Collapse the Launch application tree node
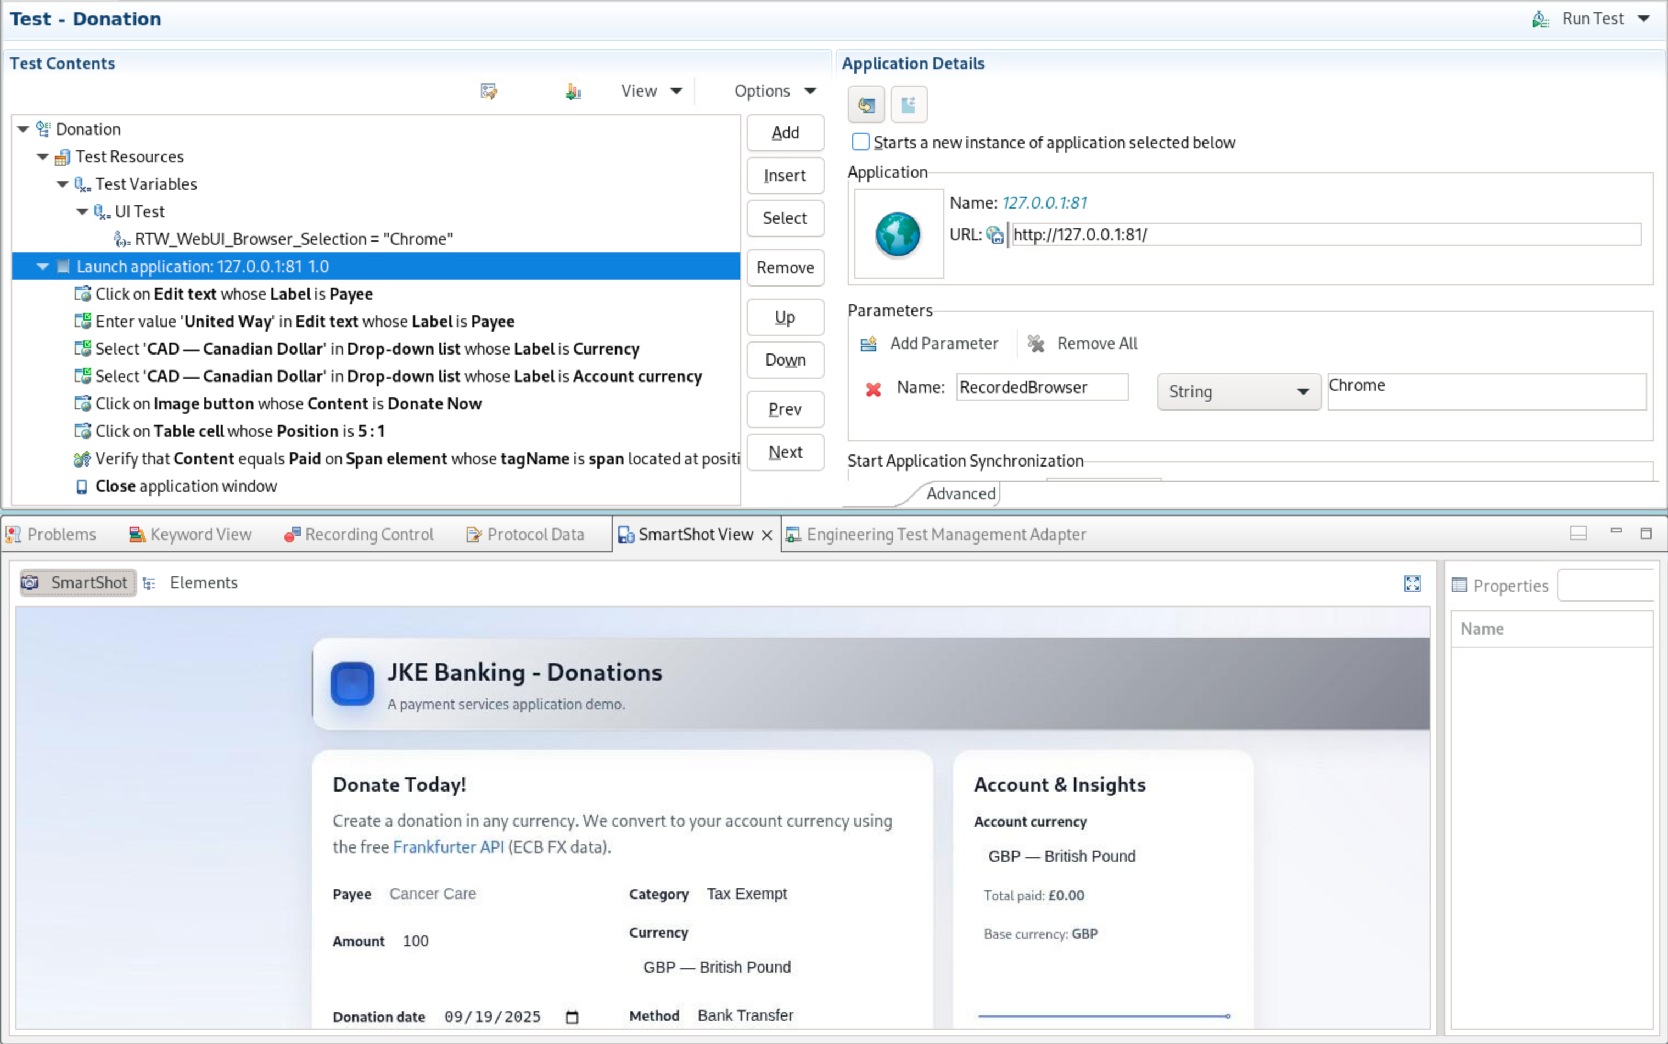Image resolution: width=1668 pixels, height=1044 pixels. tap(43, 267)
